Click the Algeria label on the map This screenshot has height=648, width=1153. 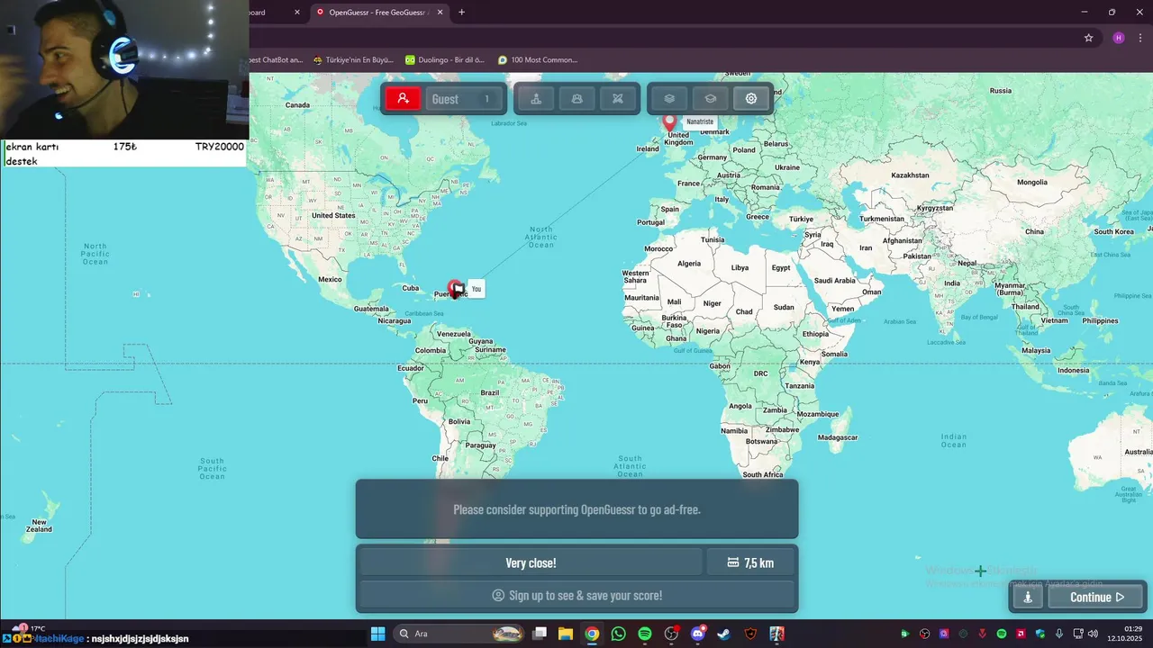[x=689, y=264]
